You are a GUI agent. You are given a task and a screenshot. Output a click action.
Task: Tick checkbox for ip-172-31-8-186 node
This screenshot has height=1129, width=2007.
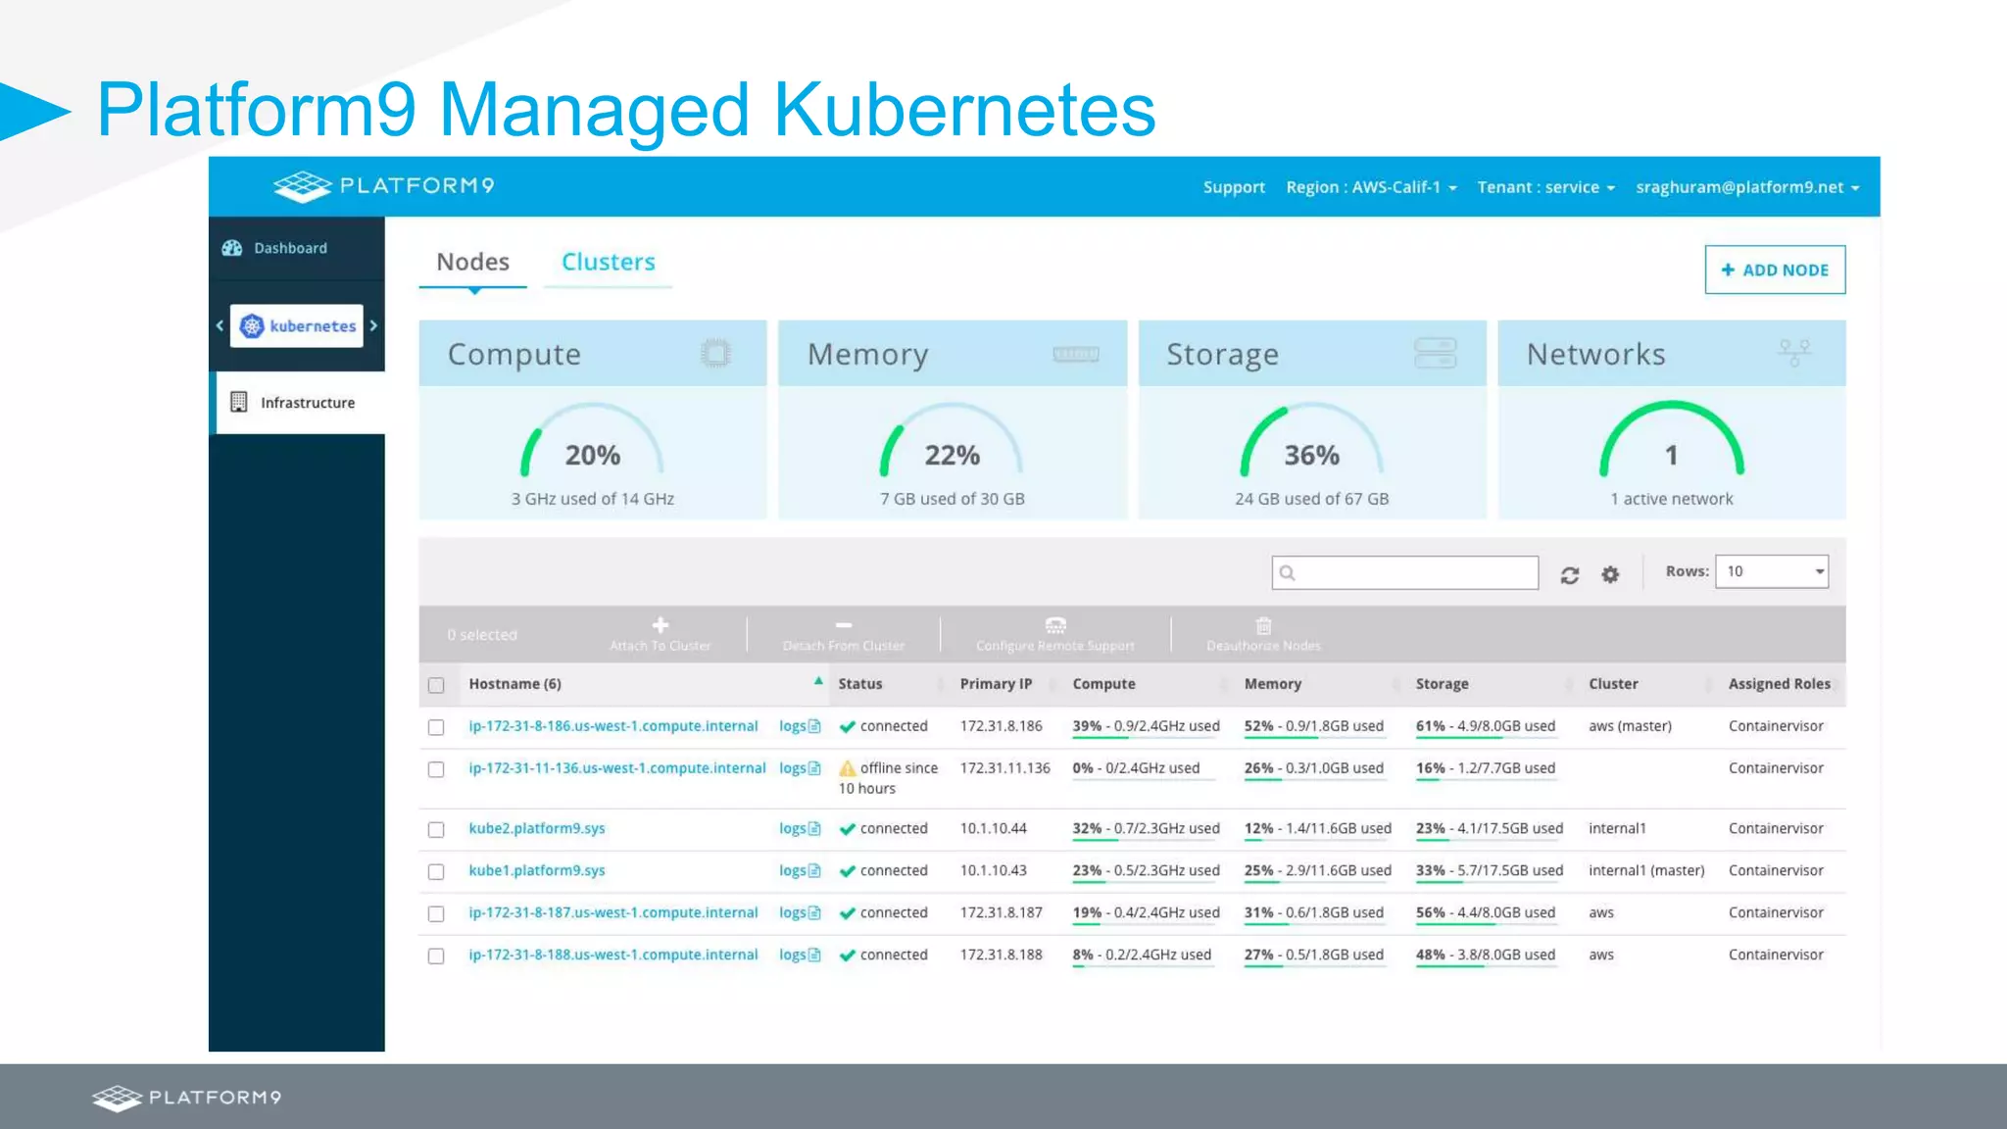pos(436,727)
